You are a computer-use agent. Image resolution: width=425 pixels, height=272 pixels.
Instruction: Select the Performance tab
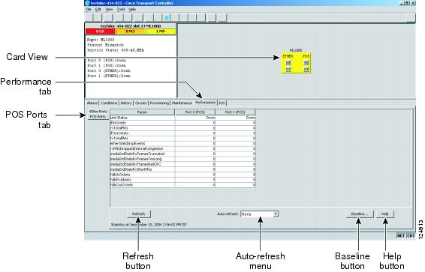[205, 103]
